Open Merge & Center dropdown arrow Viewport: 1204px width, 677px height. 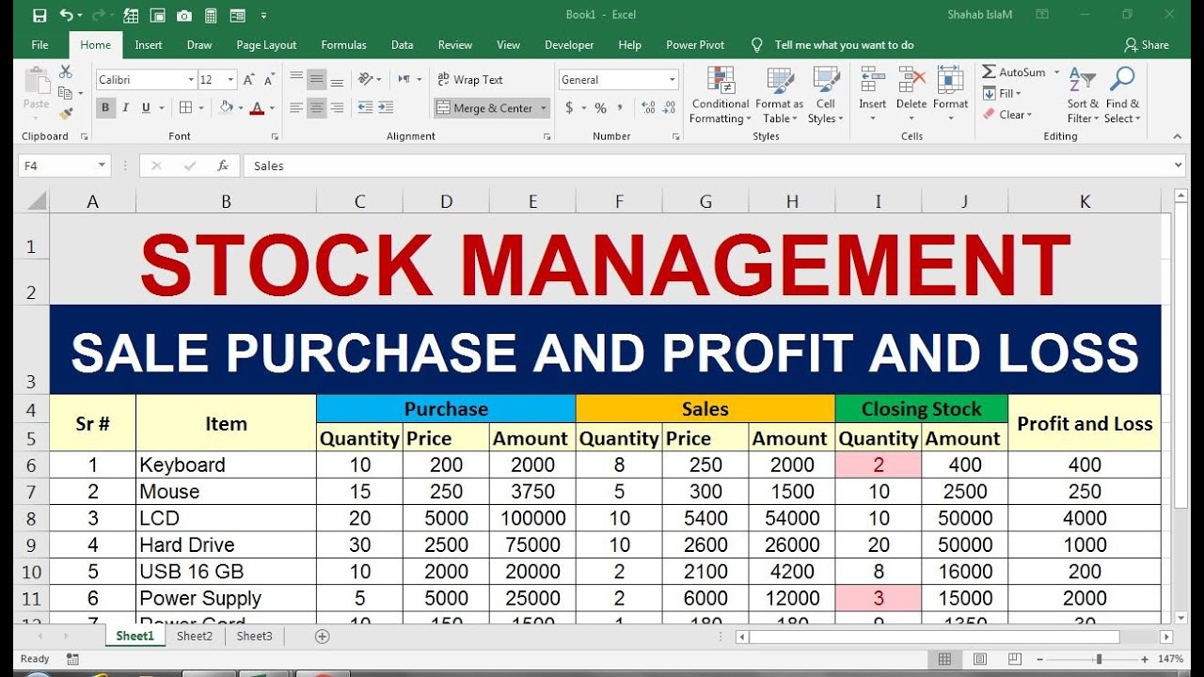coord(544,108)
